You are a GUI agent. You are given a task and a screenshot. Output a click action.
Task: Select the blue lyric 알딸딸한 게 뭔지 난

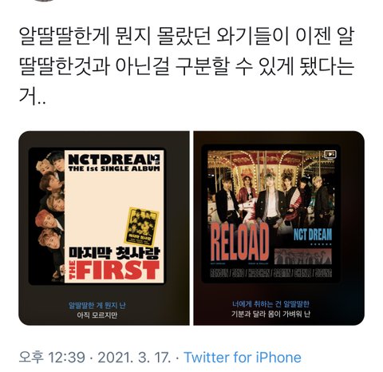point(97,305)
